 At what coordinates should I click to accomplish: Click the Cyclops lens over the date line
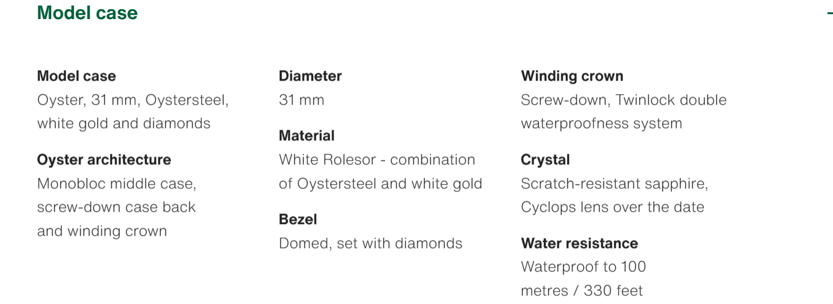point(612,207)
